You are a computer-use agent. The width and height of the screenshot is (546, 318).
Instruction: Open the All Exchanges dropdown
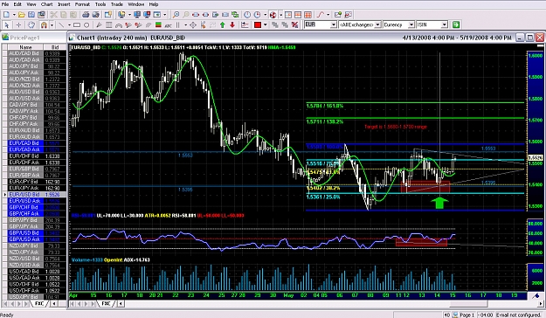coord(377,24)
